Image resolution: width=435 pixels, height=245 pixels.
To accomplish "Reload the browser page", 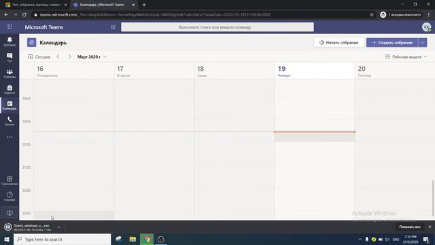I will [24, 15].
